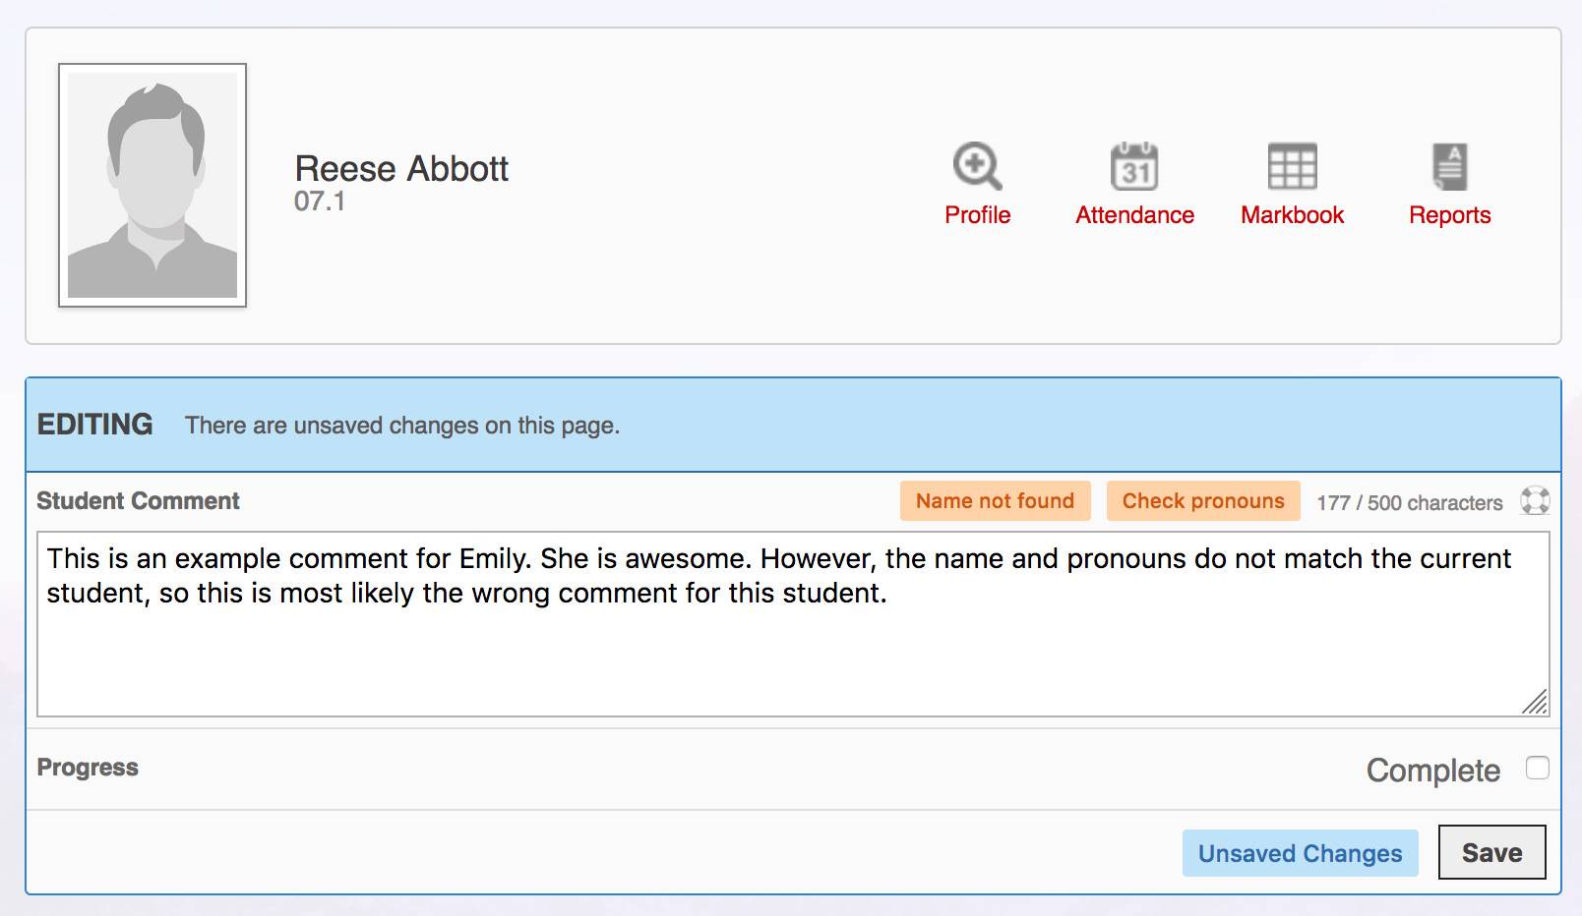Tick the Complete checkbox
The width and height of the screenshot is (1582, 916).
pyautogui.click(x=1537, y=768)
